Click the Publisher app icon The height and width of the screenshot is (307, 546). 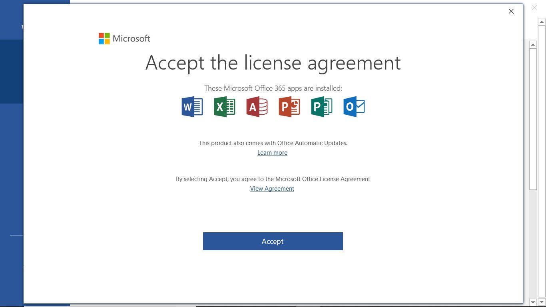point(321,106)
